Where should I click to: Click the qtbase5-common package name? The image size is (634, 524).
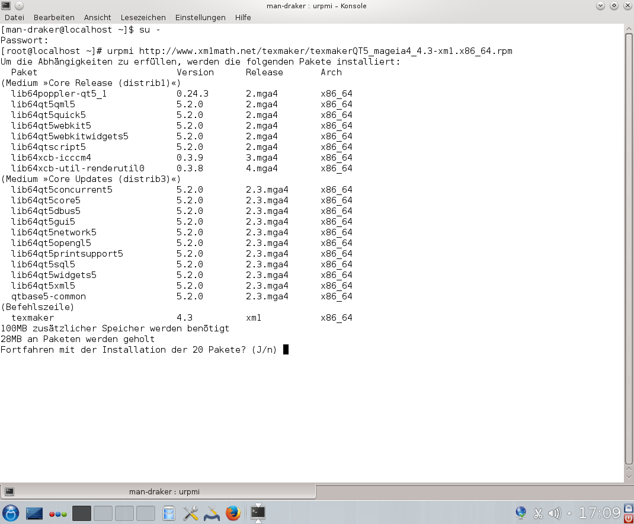coord(49,296)
